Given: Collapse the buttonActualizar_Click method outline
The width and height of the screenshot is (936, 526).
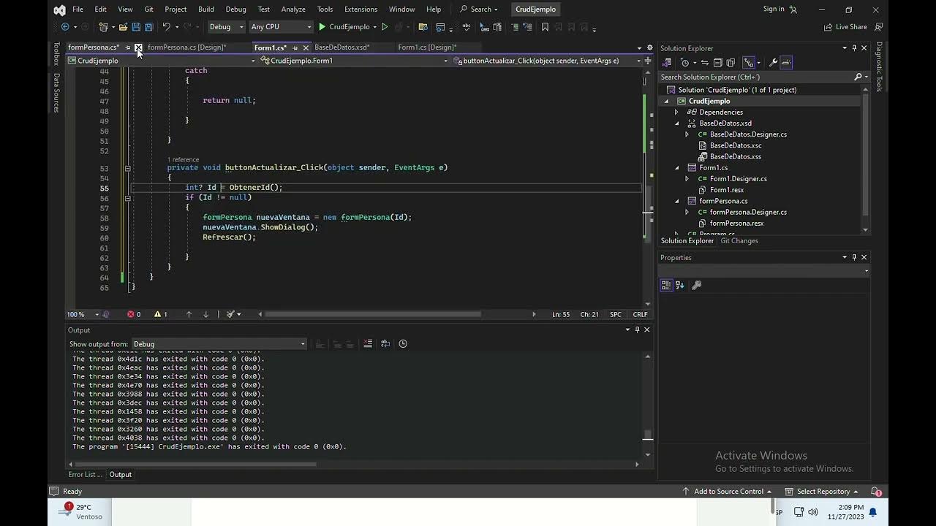Looking at the screenshot, I should click(127, 168).
